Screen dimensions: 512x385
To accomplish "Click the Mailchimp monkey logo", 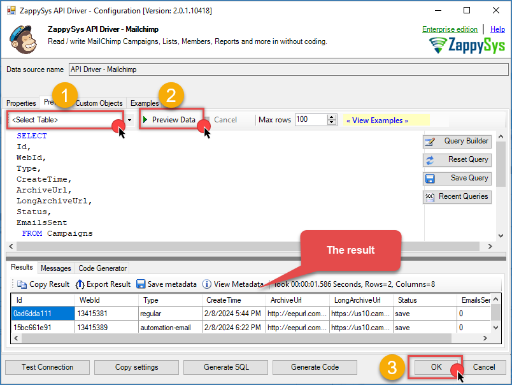I will [23, 40].
